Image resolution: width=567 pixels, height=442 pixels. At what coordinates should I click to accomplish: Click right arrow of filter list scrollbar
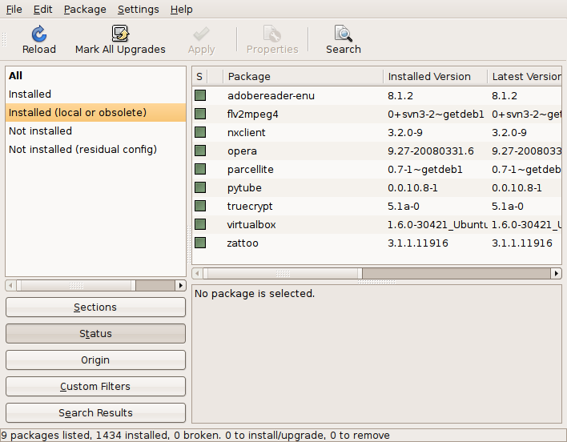coord(180,286)
